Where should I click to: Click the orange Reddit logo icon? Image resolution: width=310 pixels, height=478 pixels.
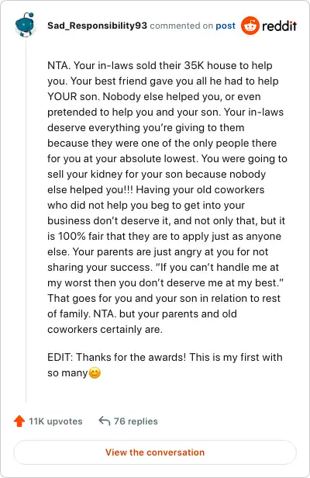point(250,26)
